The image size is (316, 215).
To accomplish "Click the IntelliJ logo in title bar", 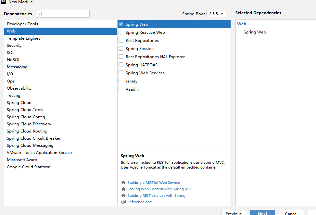I will (4, 2).
